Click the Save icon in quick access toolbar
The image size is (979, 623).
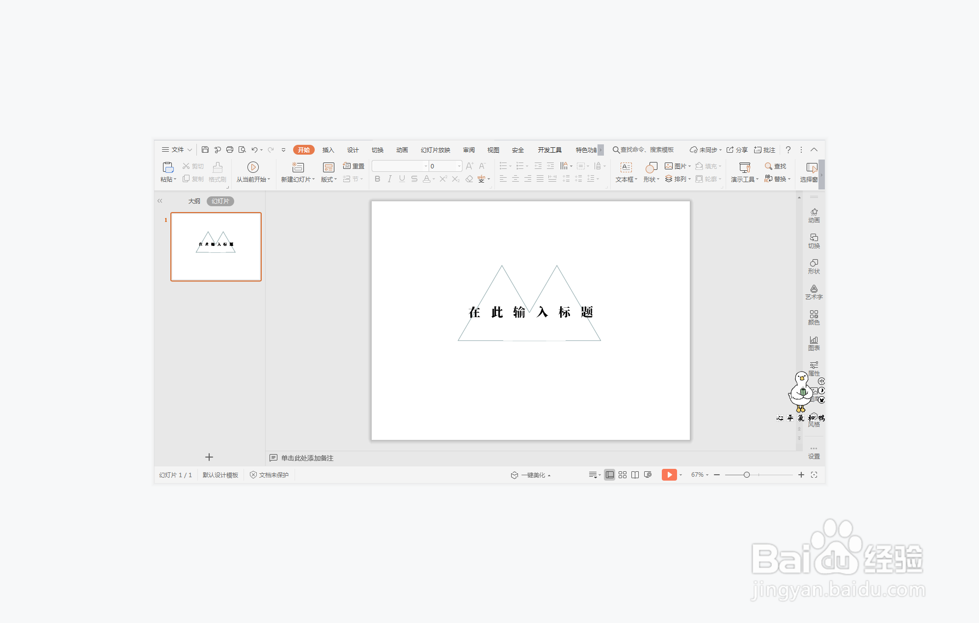(205, 150)
